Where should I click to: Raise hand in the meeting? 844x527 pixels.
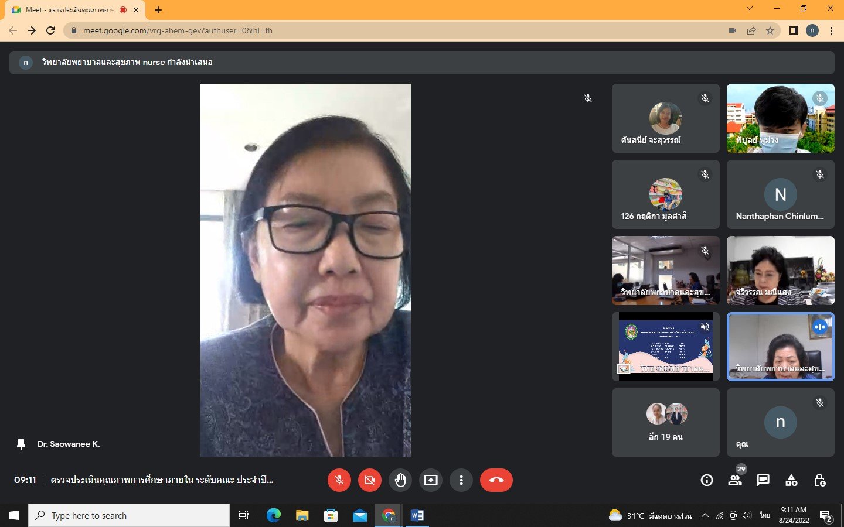click(400, 480)
